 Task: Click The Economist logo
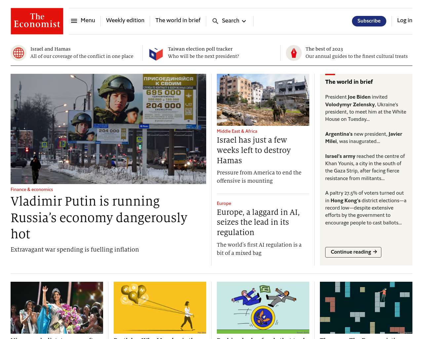(x=37, y=21)
